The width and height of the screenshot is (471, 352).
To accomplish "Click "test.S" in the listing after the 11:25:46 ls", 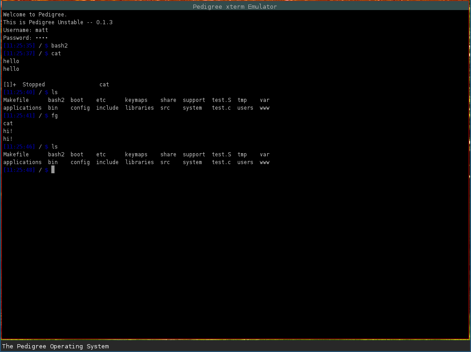I will tap(221, 155).
